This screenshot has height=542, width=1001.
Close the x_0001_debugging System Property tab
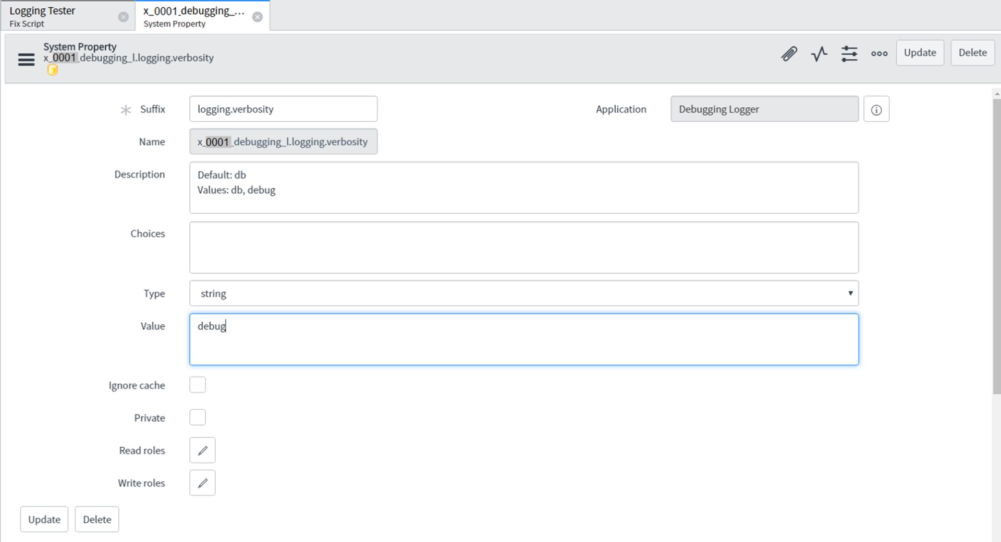click(258, 17)
